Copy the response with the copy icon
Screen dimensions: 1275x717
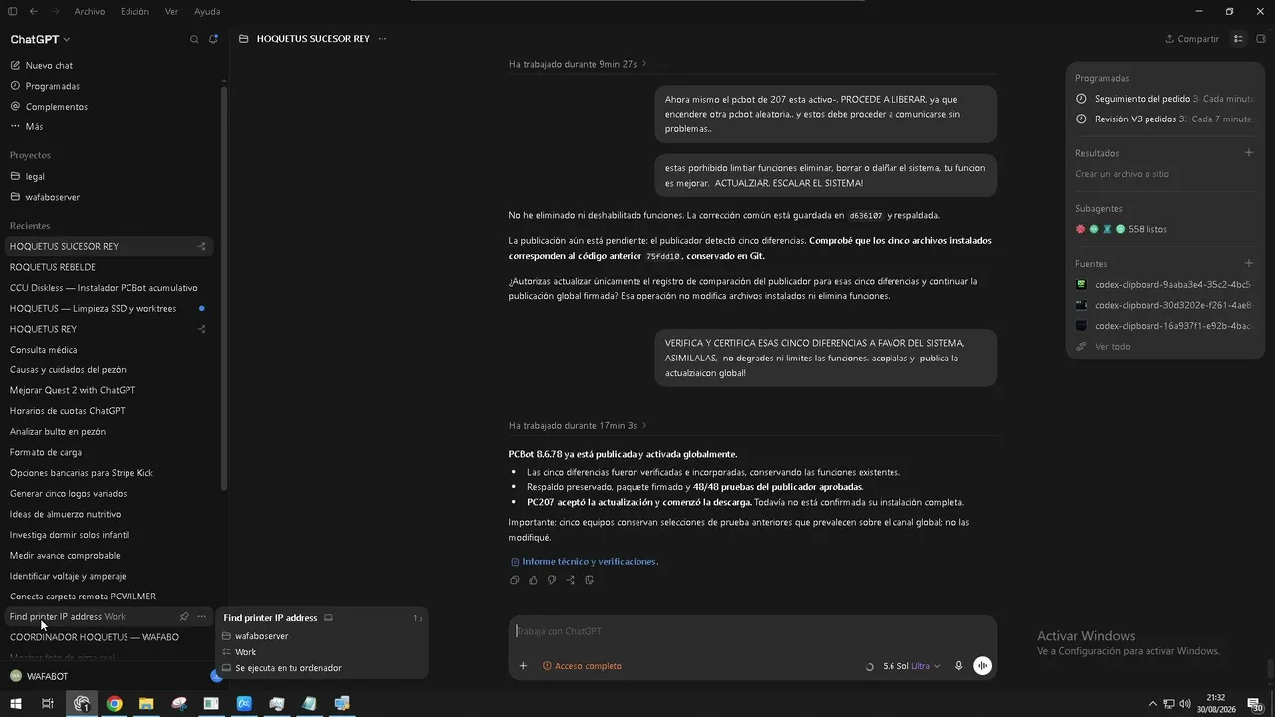click(x=515, y=580)
